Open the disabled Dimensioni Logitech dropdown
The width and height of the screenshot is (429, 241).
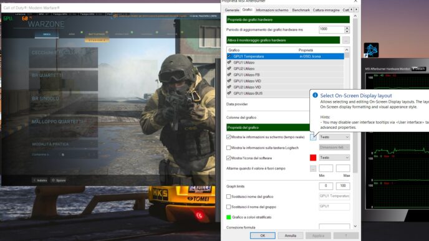tap(334, 147)
